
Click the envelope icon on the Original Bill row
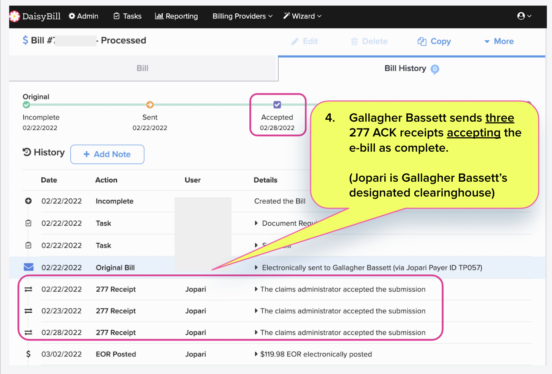pos(28,267)
